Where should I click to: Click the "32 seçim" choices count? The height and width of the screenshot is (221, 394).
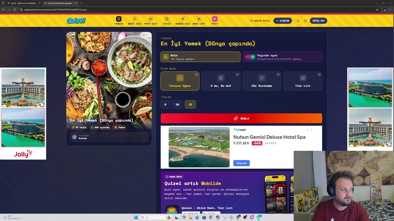[79, 127]
